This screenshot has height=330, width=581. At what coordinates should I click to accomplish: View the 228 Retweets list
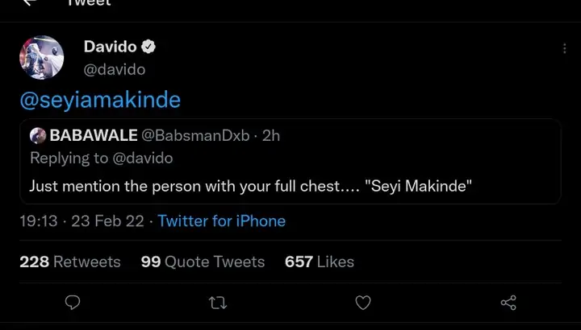point(70,262)
